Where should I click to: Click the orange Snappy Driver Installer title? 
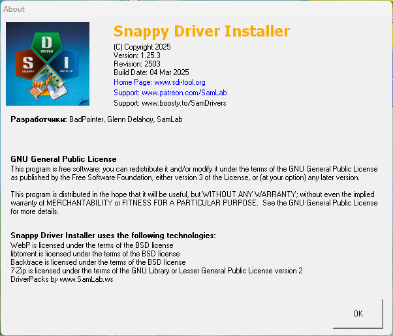(x=202, y=31)
